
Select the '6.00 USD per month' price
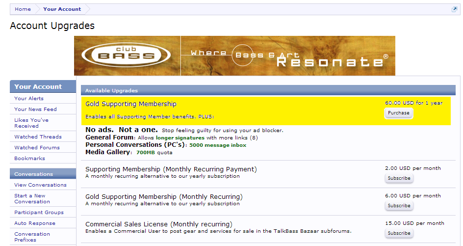tap(413, 196)
